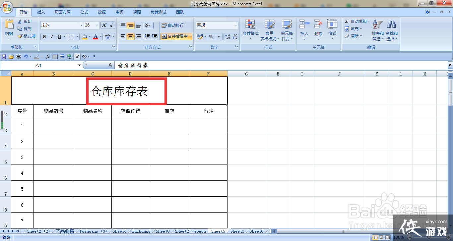Apply the yellow fill color bucket

coord(85,37)
